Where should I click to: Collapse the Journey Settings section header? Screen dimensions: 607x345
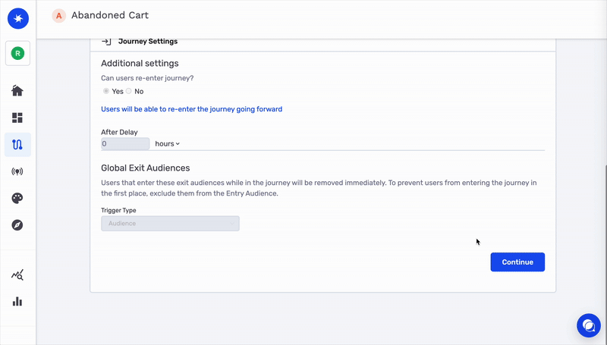pos(147,42)
